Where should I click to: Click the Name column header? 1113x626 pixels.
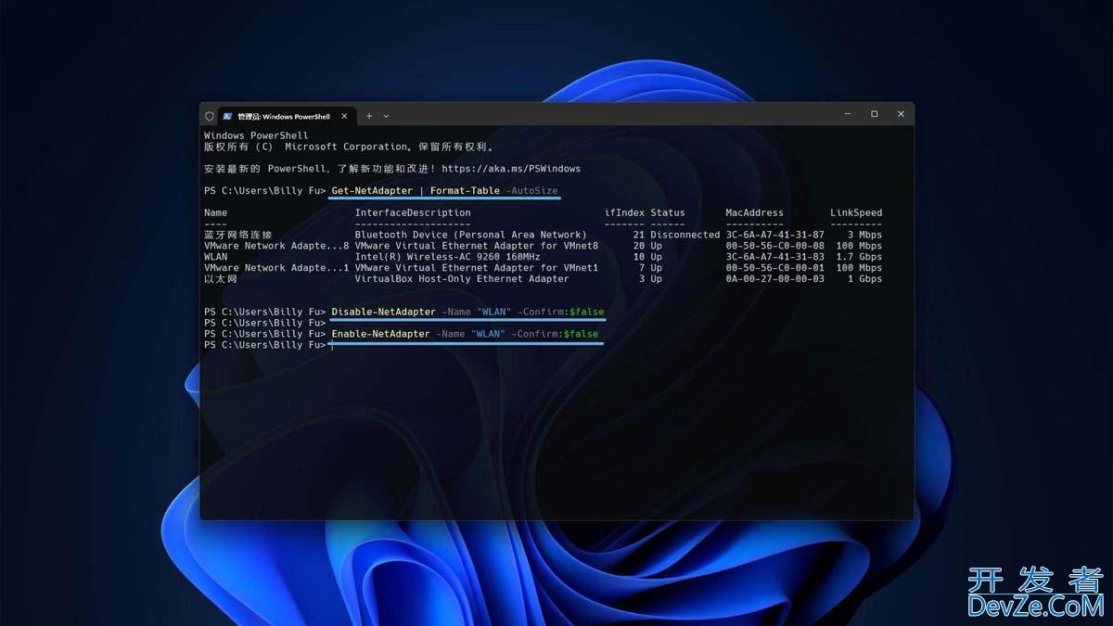point(215,213)
